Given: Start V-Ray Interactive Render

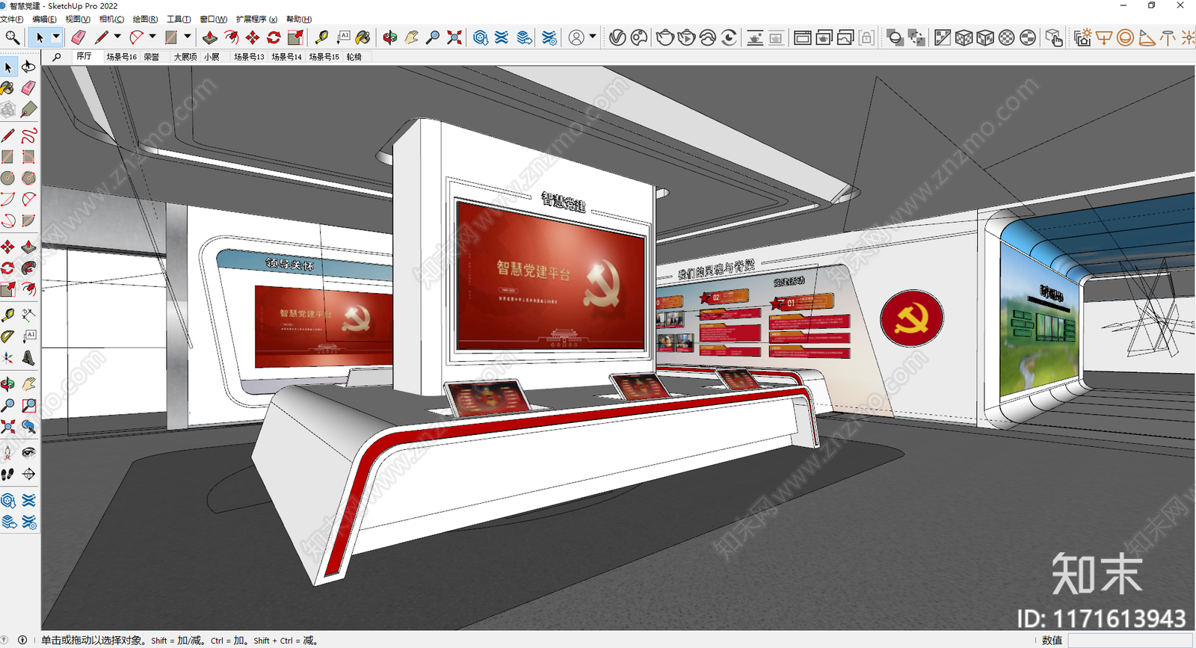Looking at the screenshot, I should pos(686,37).
